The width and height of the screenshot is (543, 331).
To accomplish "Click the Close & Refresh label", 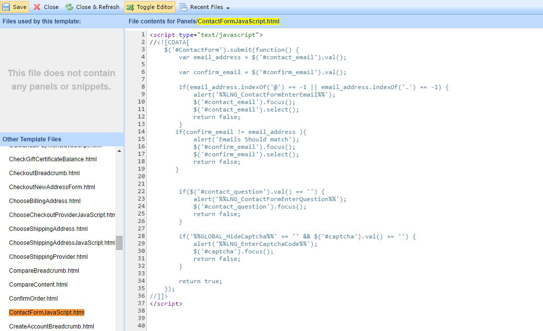I will click(98, 7).
